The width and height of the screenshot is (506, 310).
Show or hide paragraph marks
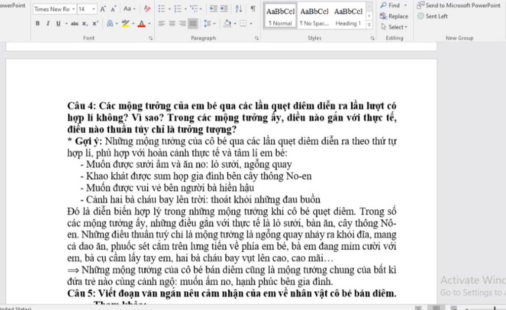[x=253, y=9]
